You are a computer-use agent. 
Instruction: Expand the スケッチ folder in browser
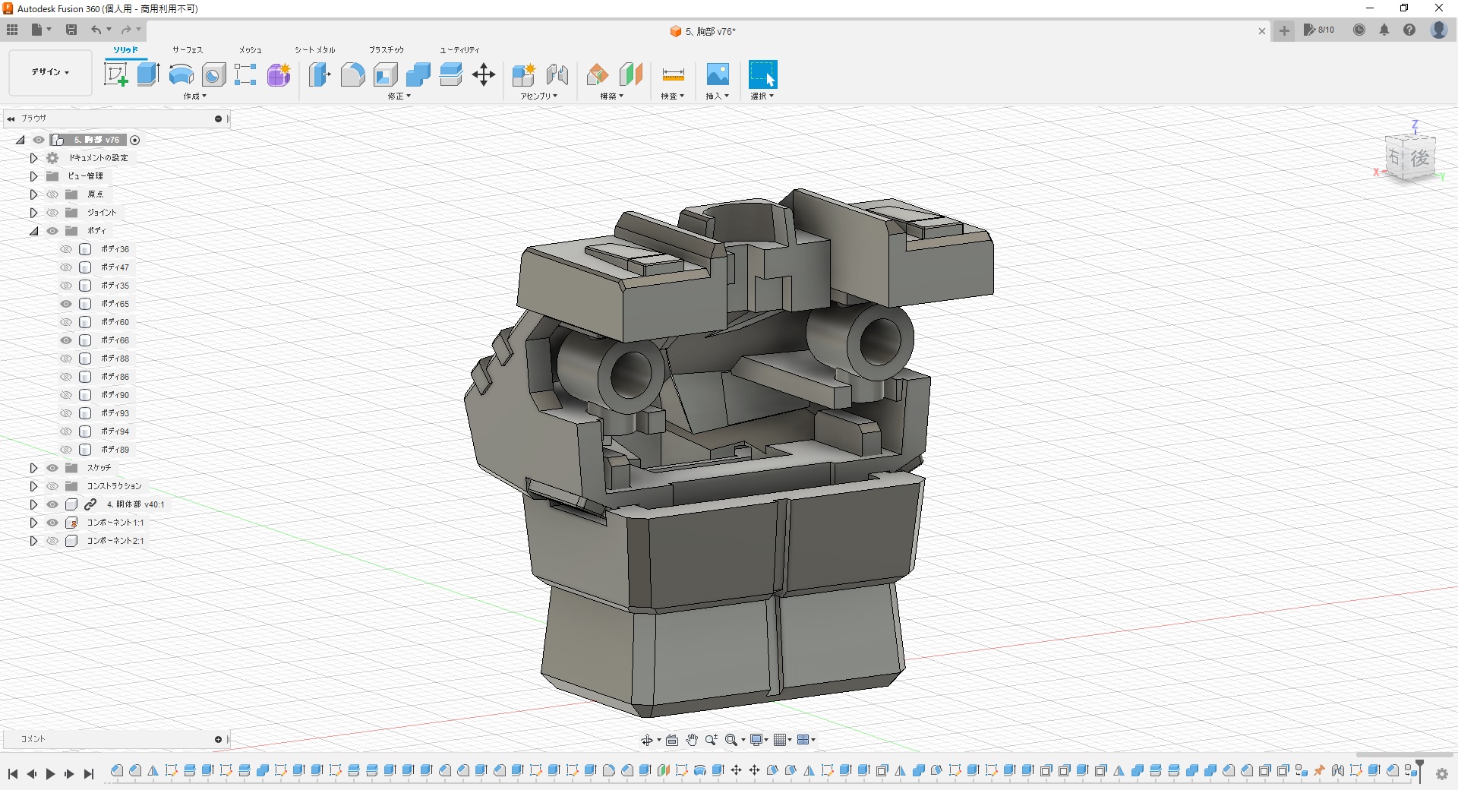click(x=33, y=468)
